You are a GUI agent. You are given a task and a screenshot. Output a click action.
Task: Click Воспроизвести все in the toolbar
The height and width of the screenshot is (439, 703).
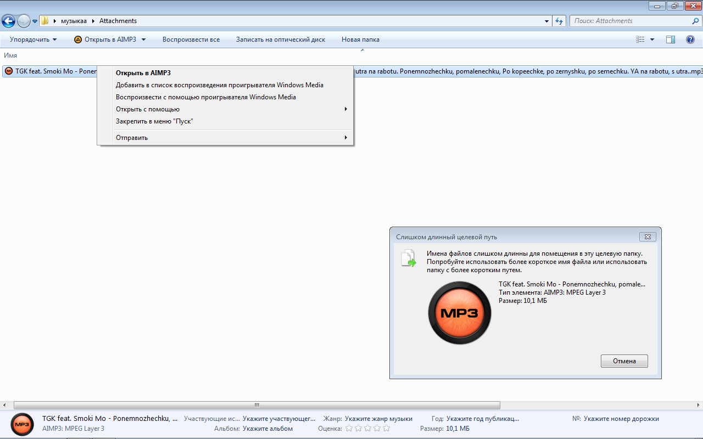191,40
